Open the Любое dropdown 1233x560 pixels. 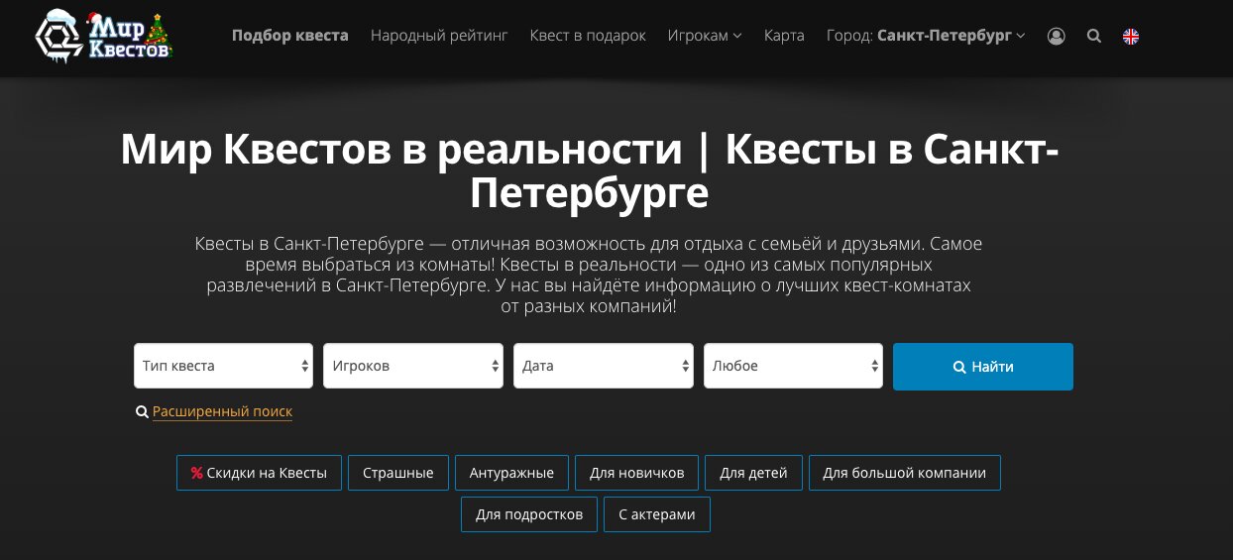793,366
